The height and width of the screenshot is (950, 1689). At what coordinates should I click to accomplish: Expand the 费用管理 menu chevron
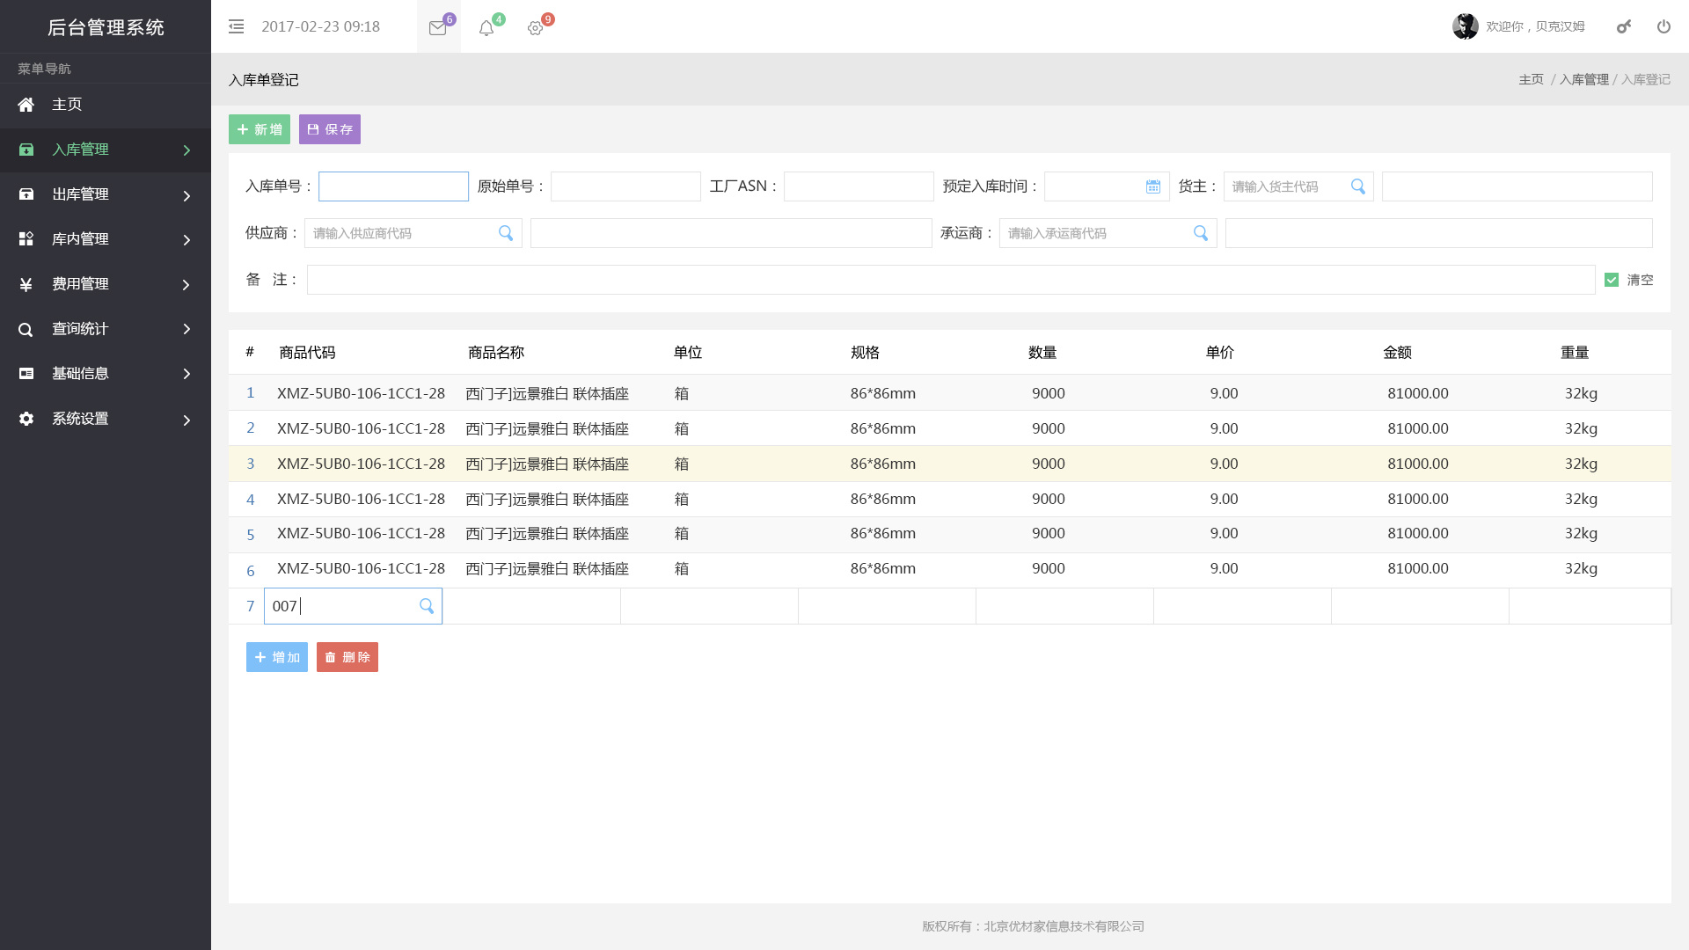186,284
